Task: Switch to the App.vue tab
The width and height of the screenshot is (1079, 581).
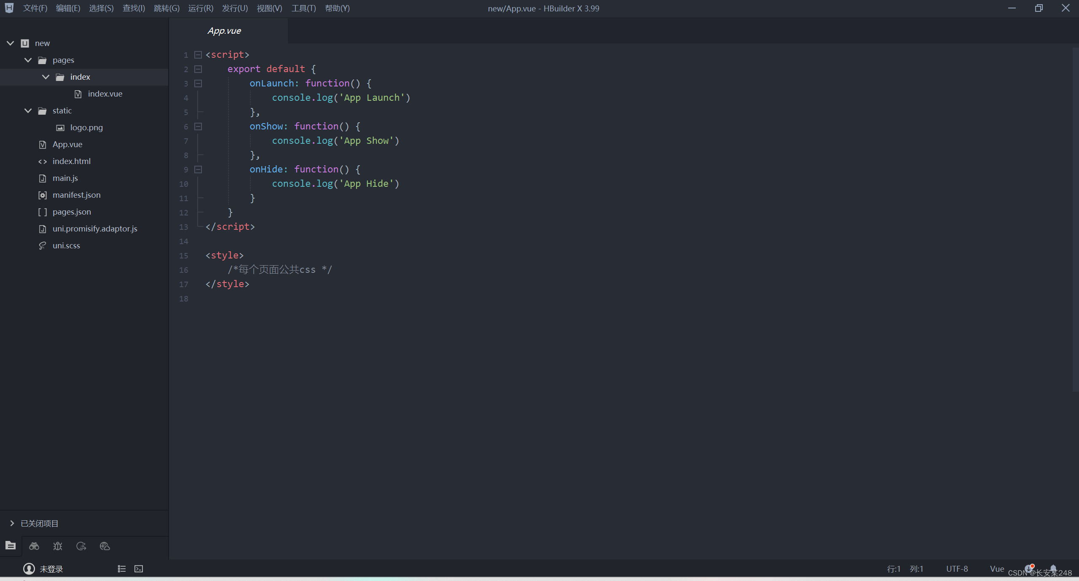Action: pyautogui.click(x=224, y=31)
